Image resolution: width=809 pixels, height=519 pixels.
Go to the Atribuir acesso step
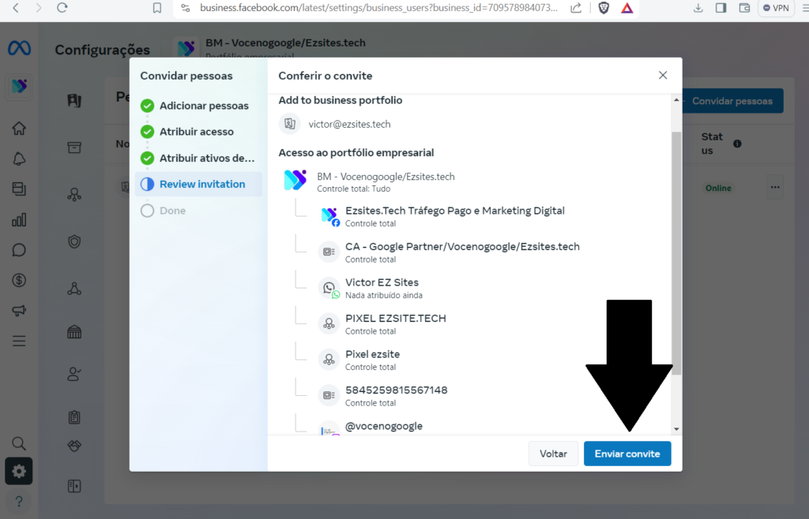tap(186, 132)
